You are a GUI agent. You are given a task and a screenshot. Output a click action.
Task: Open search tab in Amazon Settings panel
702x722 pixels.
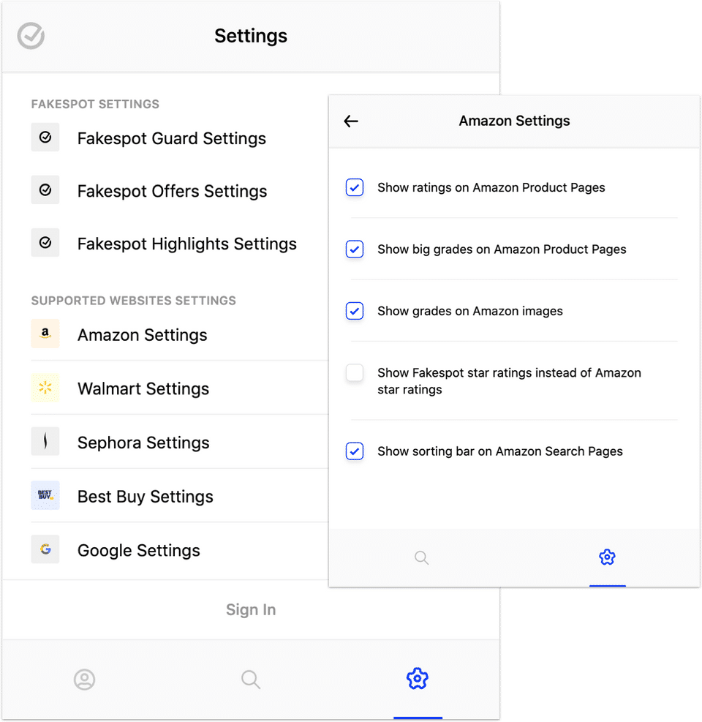(x=421, y=557)
